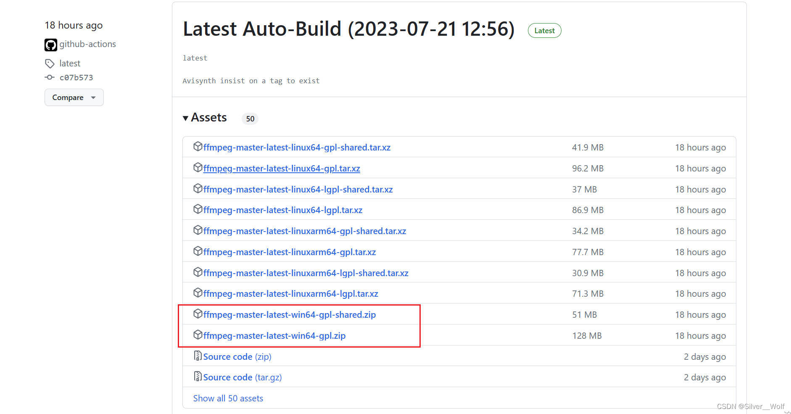Click zip file icon for Source code (zip)
791x414 pixels.
198,356
